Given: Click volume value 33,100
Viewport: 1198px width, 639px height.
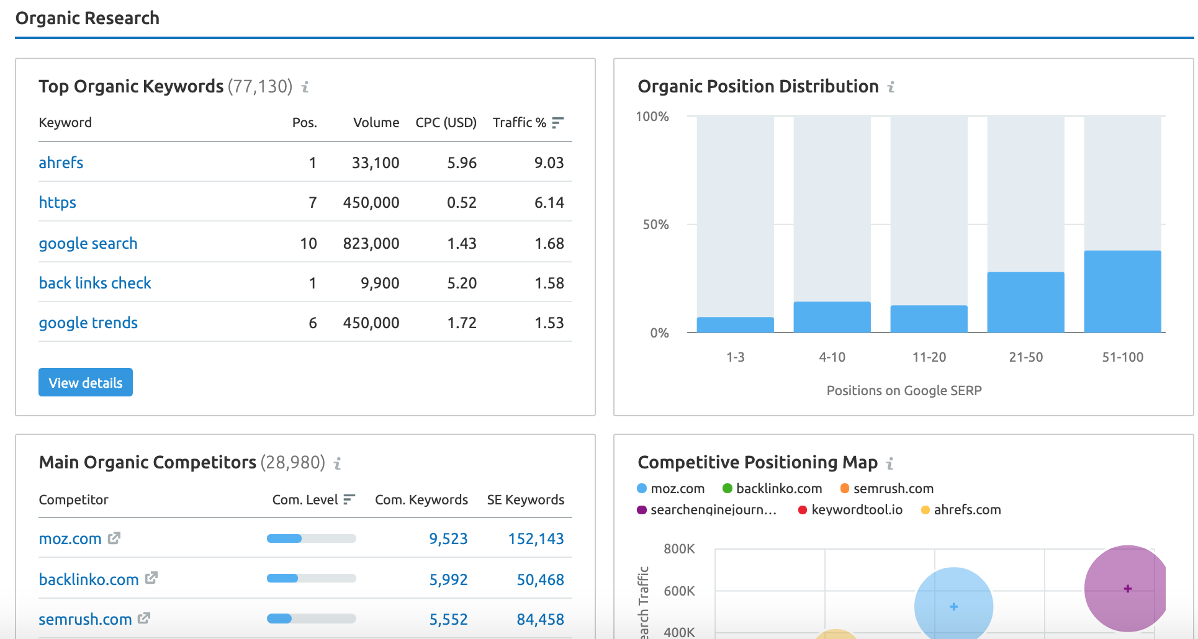Looking at the screenshot, I should pyautogui.click(x=376, y=163).
